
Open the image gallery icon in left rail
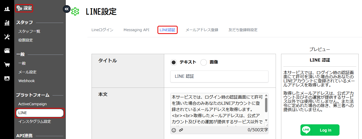[7, 78]
